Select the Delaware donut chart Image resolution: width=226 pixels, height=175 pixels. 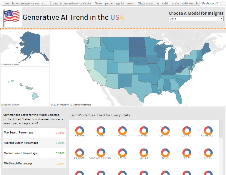(x=79, y=152)
